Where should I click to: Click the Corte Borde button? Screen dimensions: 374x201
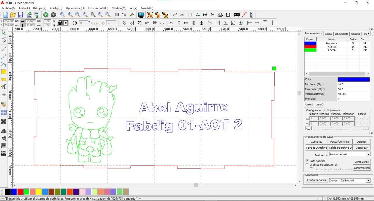(x=361, y=162)
